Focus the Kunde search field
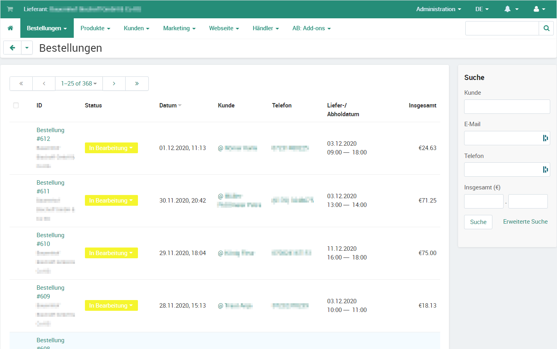The image size is (557, 349). pyautogui.click(x=507, y=107)
